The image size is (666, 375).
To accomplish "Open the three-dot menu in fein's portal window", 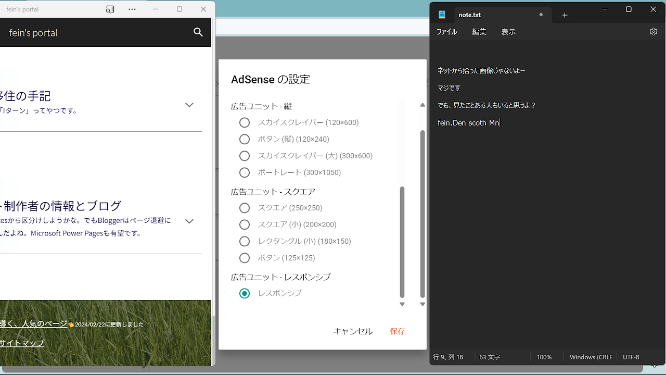I will point(132,9).
